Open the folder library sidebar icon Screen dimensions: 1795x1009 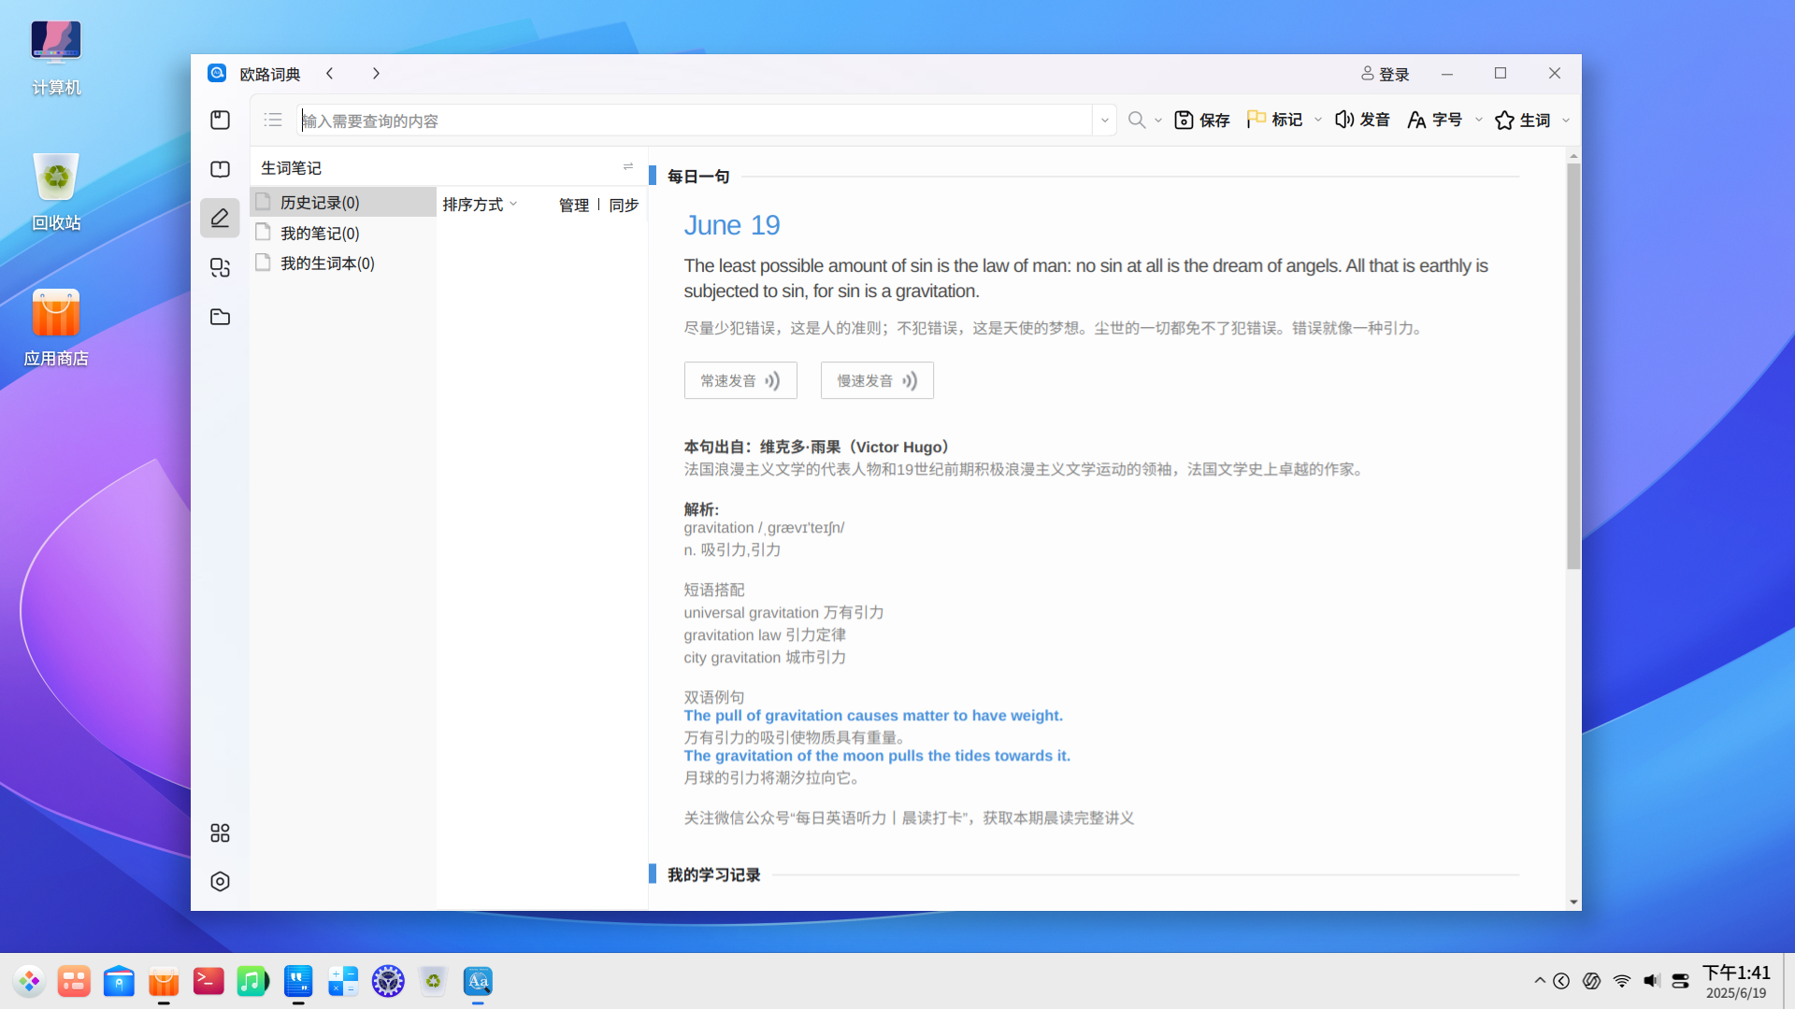tap(220, 317)
